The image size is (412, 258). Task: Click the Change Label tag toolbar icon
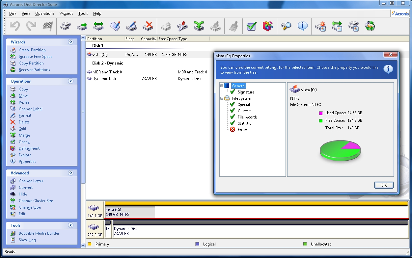coord(115,26)
